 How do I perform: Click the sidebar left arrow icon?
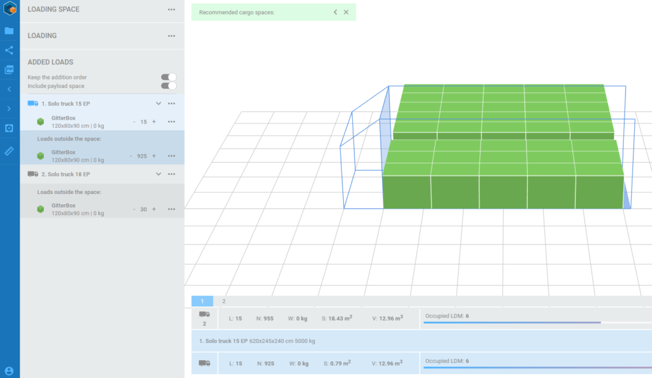click(x=9, y=90)
